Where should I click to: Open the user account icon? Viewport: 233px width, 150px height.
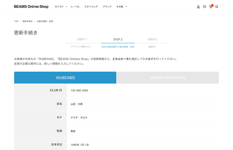point(198,7)
